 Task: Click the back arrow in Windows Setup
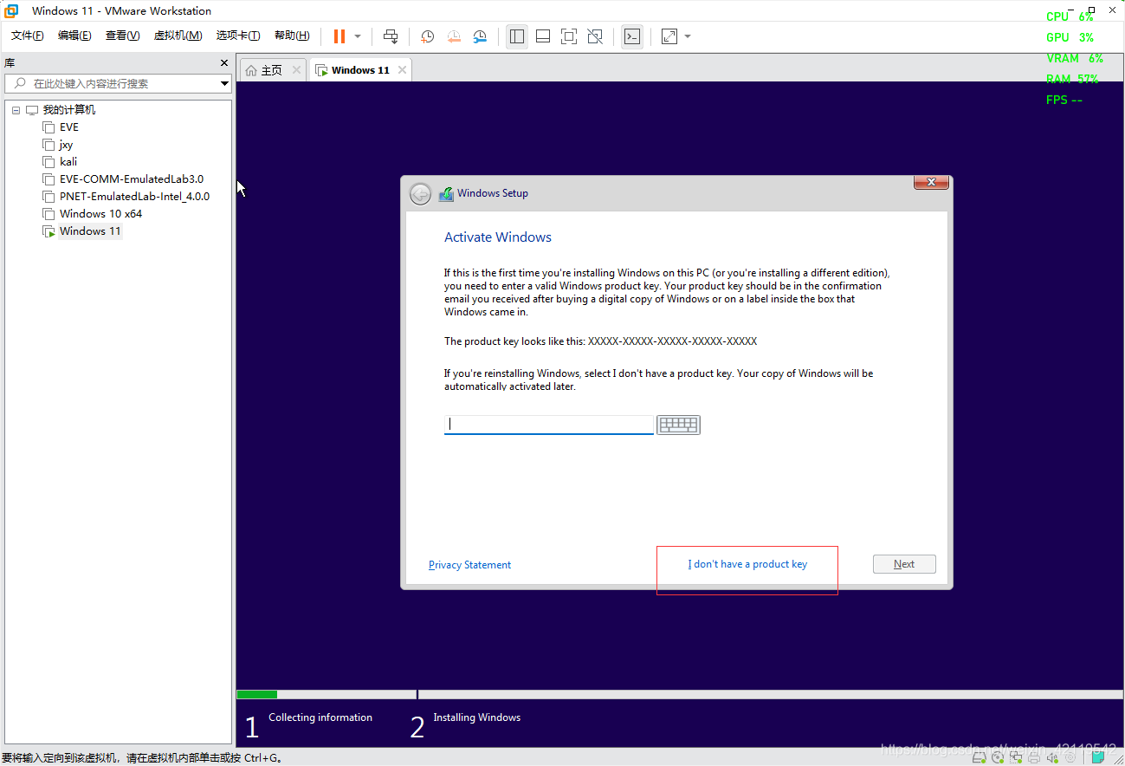(420, 194)
